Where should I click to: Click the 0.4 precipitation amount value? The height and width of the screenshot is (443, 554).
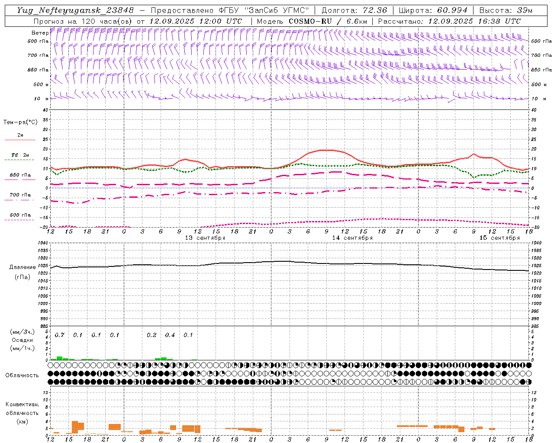pyautogui.click(x=170, y=335)
